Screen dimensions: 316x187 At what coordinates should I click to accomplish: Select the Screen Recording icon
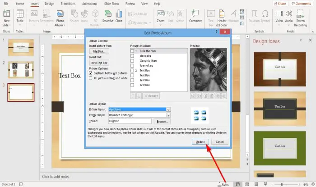click(300, 18)
